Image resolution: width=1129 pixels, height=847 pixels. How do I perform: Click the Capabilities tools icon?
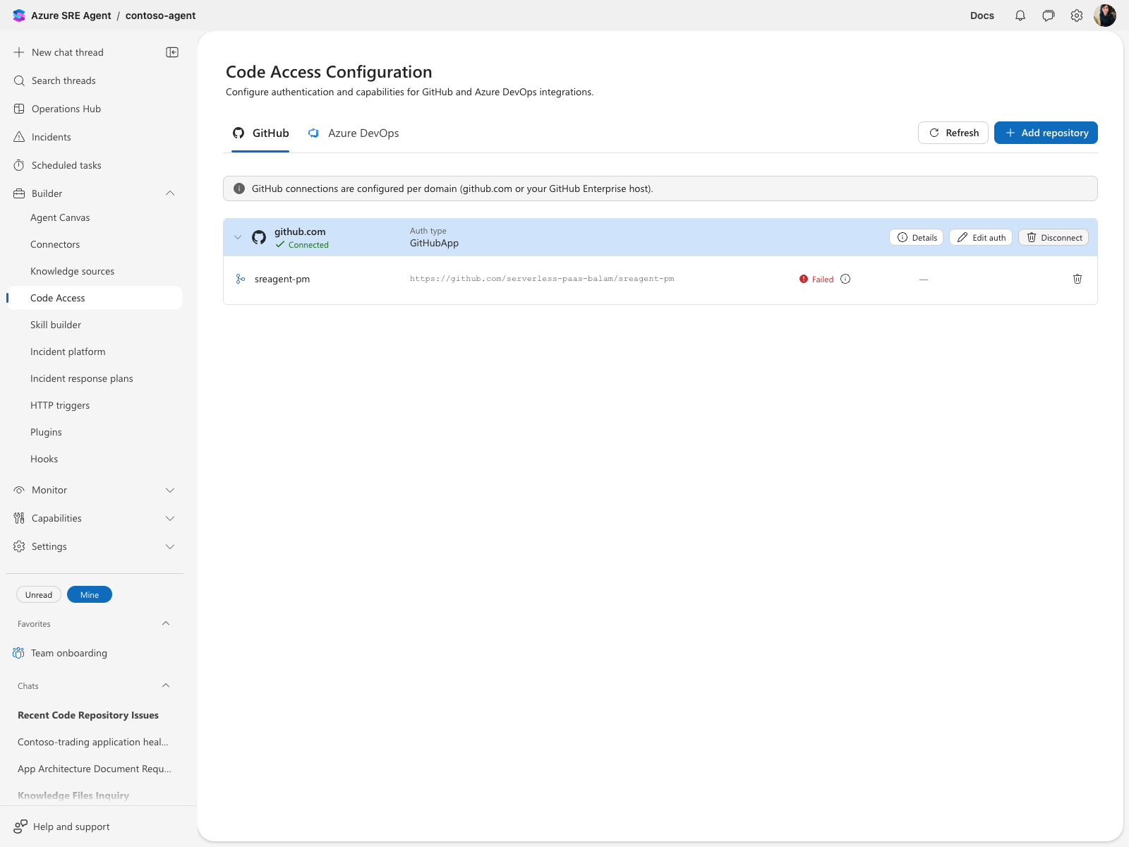click(19, 518)
